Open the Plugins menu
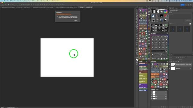193x108 pixels. (49, 1)
